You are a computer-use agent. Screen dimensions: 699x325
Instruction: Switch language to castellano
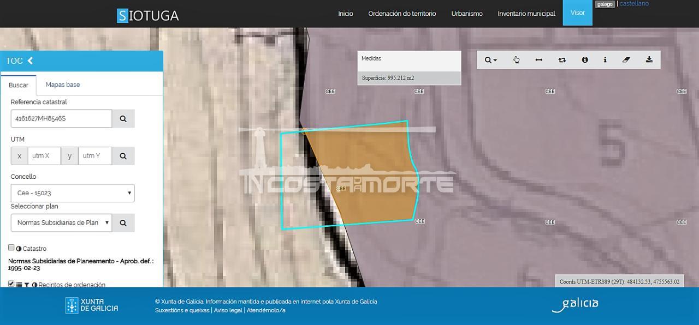click(x=634, y=4)
